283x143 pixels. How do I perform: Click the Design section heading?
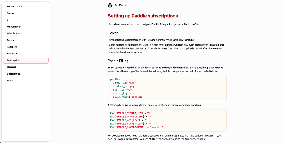pos(113,33)
